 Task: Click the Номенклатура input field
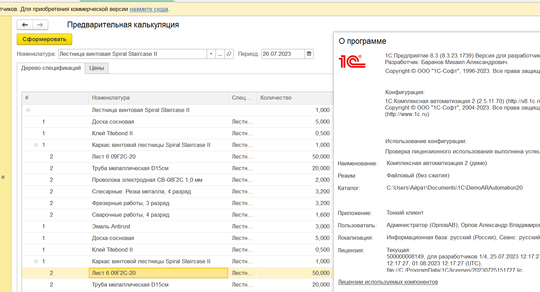(133, 54)
